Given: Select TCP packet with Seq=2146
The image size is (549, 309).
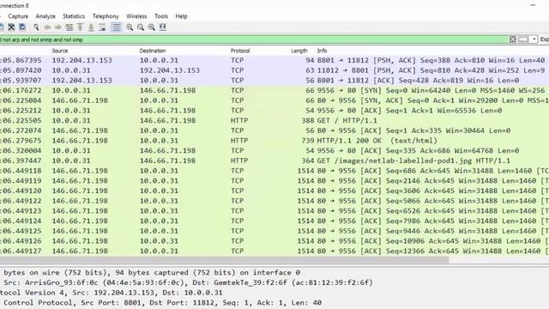Looking at the screenshot, I should (274, 181).
